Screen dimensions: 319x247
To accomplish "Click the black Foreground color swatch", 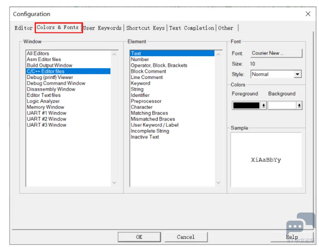I will (x=246, y=105).
